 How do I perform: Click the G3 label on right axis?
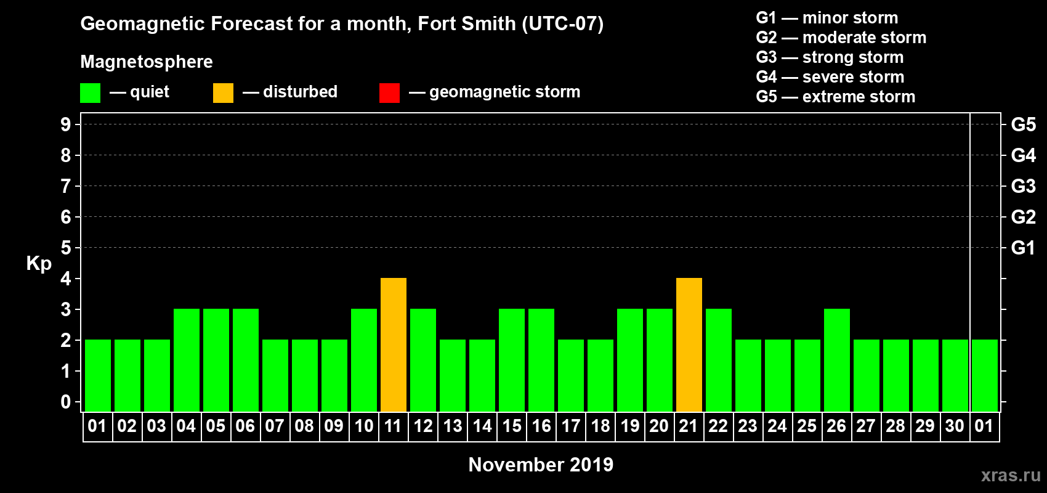coord(1023,186)
